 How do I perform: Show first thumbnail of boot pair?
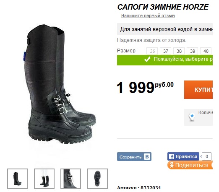pyautogui.click(x=17, y=179)
